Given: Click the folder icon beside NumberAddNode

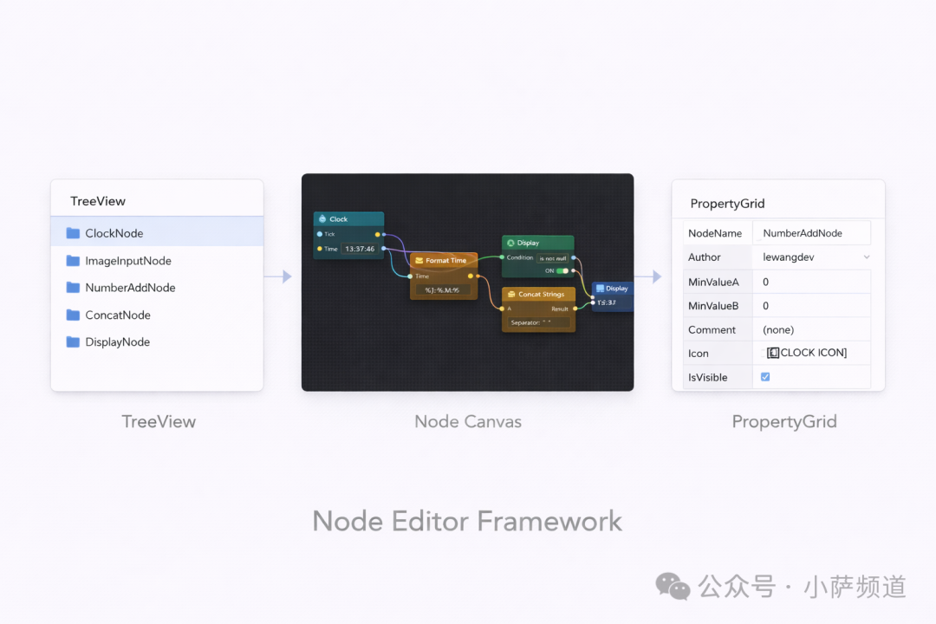Looking at the screenshot, I should tap(73, 287).
